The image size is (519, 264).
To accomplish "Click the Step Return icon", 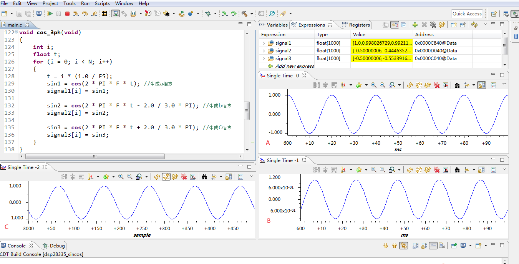I will (x=94, y=13).
